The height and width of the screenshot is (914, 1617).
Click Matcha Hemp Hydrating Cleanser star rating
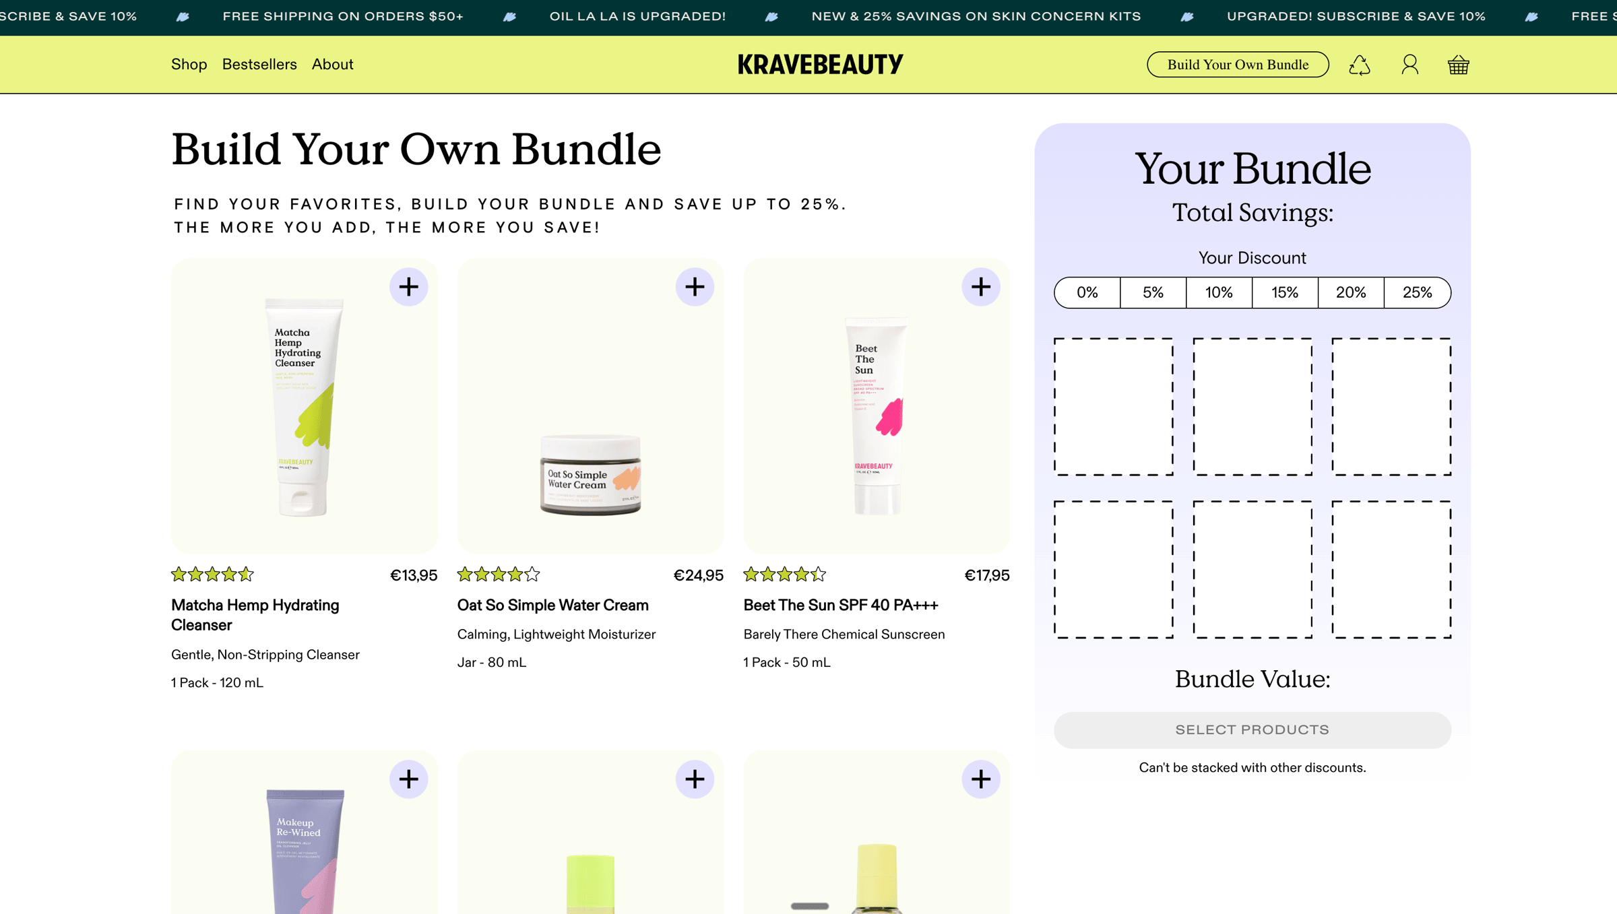pyautogui.click(x=212, y=575)
